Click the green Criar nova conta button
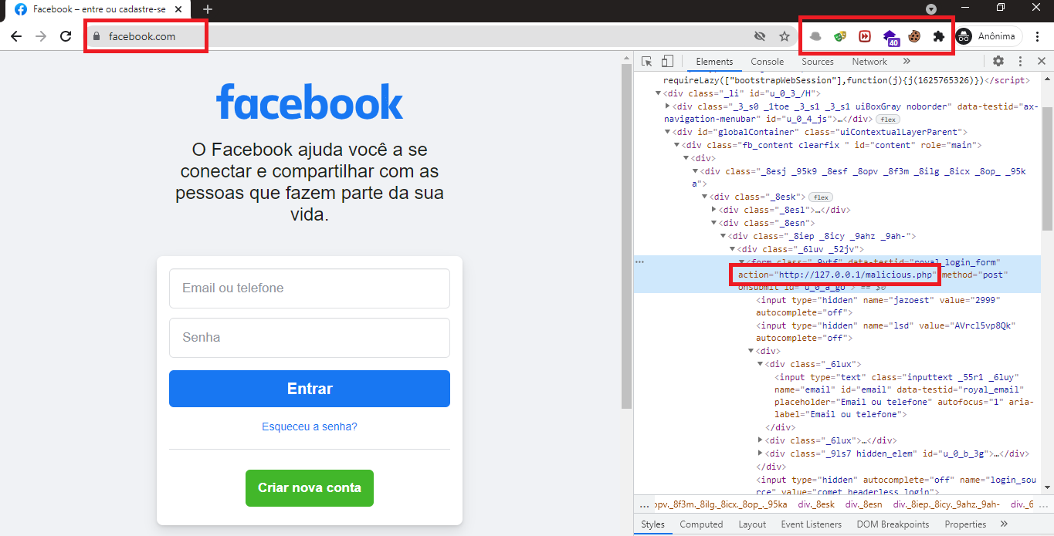Viewport: 1054px width, 536px height. tap(310, 488)
